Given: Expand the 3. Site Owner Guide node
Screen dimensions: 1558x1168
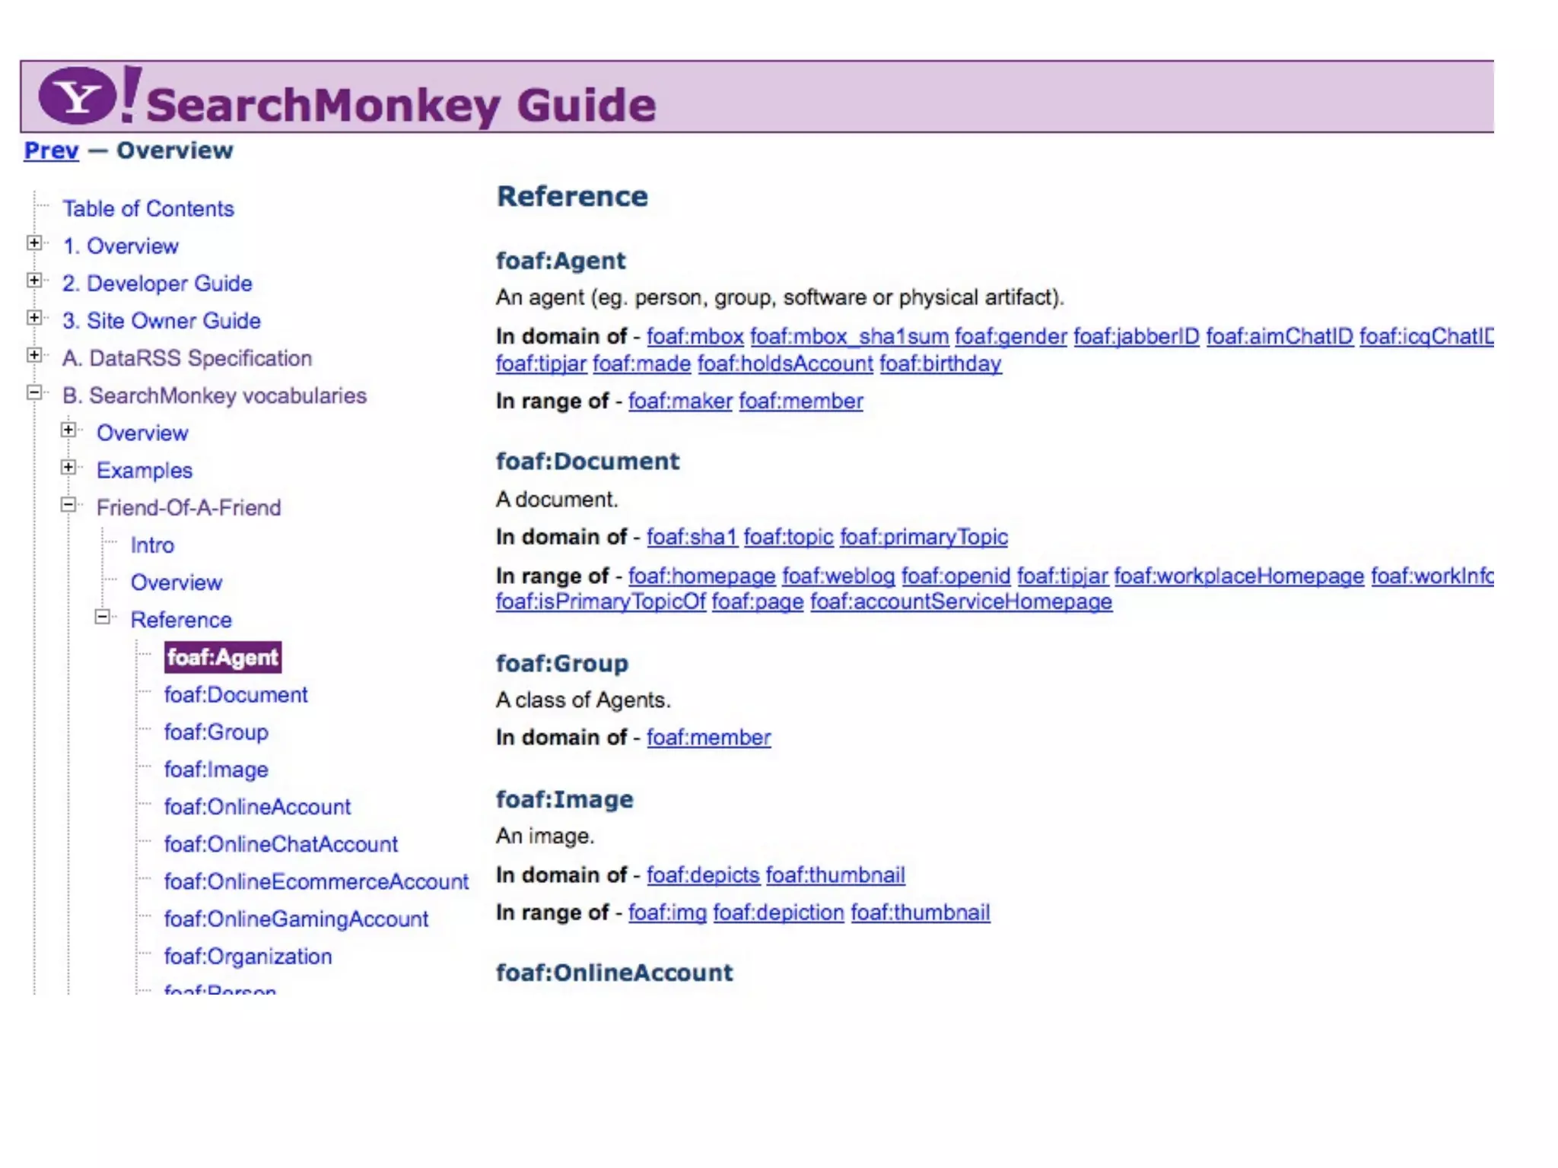Looking at the screenshot, I should click(34, 317).
